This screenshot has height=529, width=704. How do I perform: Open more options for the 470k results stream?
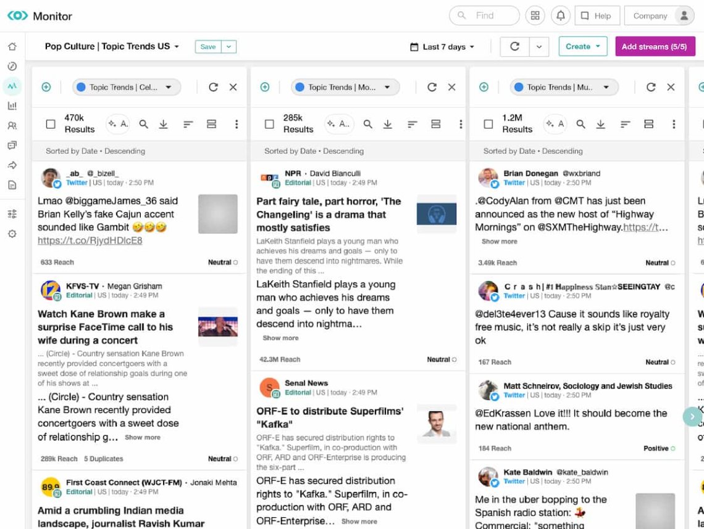click(x=236, y=124)
